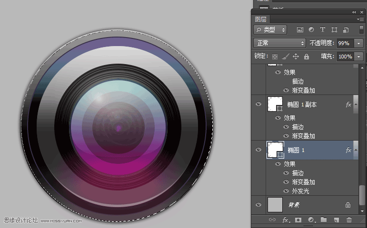The height and width of the screenshot is (228, 367).
Task: Switch to the 图层 panel tab
Action: tap(260, 19)
